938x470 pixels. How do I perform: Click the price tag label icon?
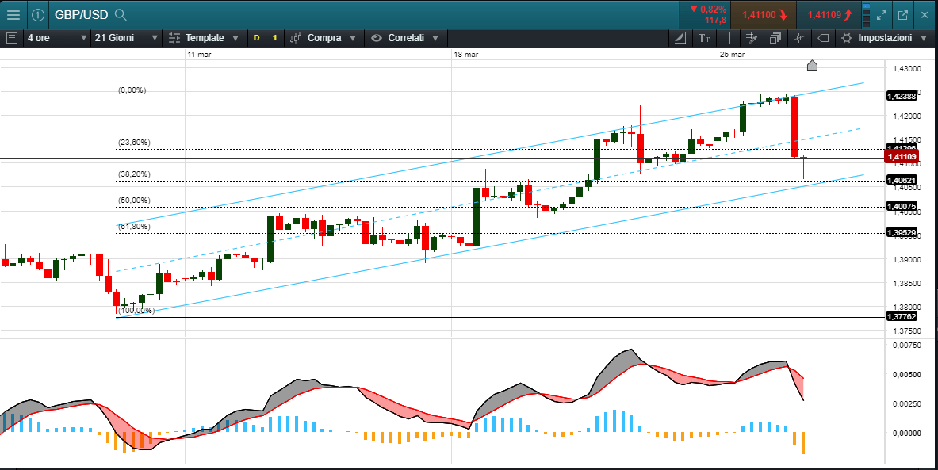(822, 38)
